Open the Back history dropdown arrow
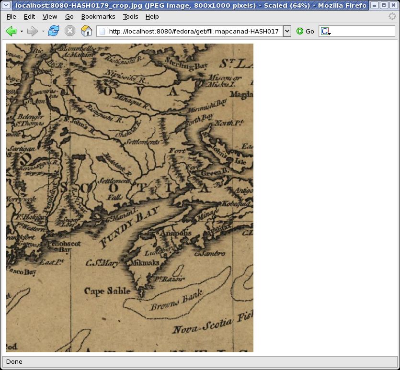This screenshot has height=370, width=400. [22, 31]
